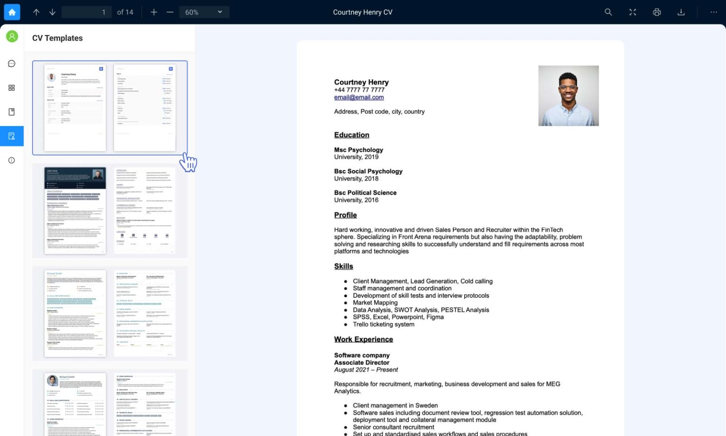726x436 pixels.
Task: Switch to fullscreen presentation view
Action: [633, 12]
